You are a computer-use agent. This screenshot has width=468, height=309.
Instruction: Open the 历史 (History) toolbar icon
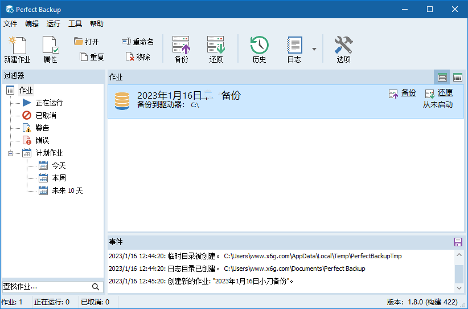259,48
